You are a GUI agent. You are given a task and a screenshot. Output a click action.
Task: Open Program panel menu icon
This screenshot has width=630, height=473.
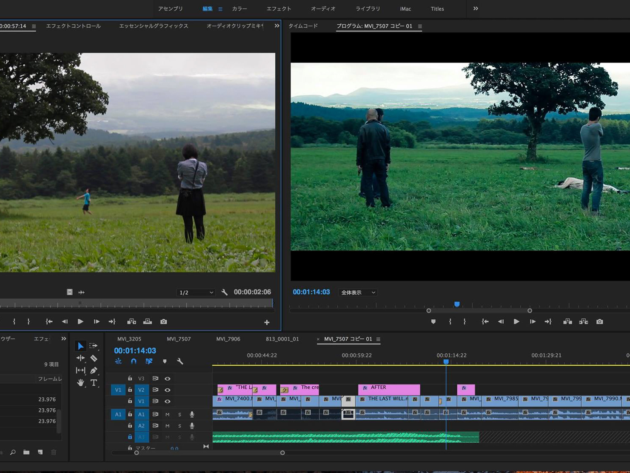pyautogui.click(x=420, y=26)
